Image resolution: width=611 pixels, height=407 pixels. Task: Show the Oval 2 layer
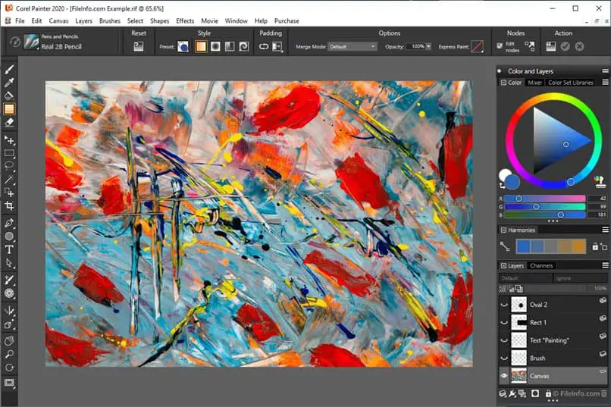(505, 305)
